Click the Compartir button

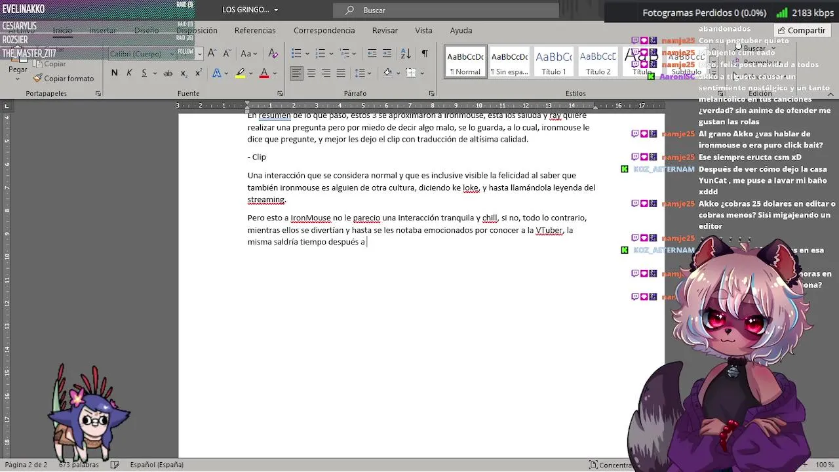coord(801,30)
